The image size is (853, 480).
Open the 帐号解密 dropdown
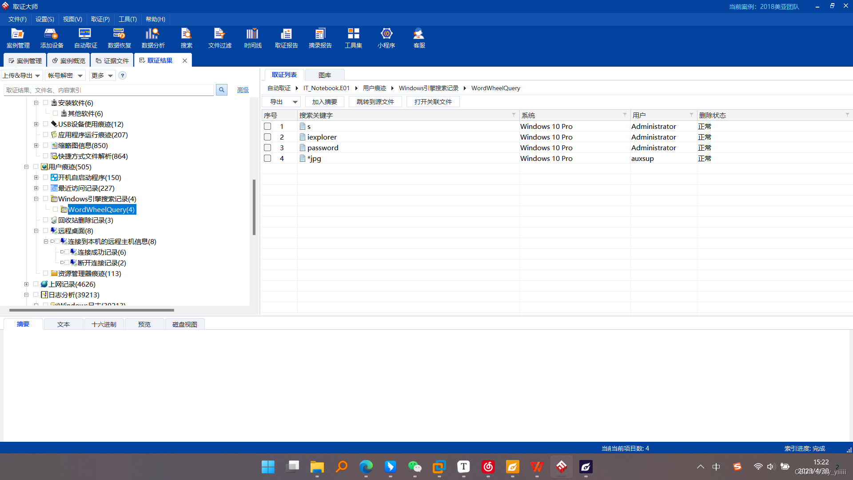pyautogui.click(x=65, y=76)
